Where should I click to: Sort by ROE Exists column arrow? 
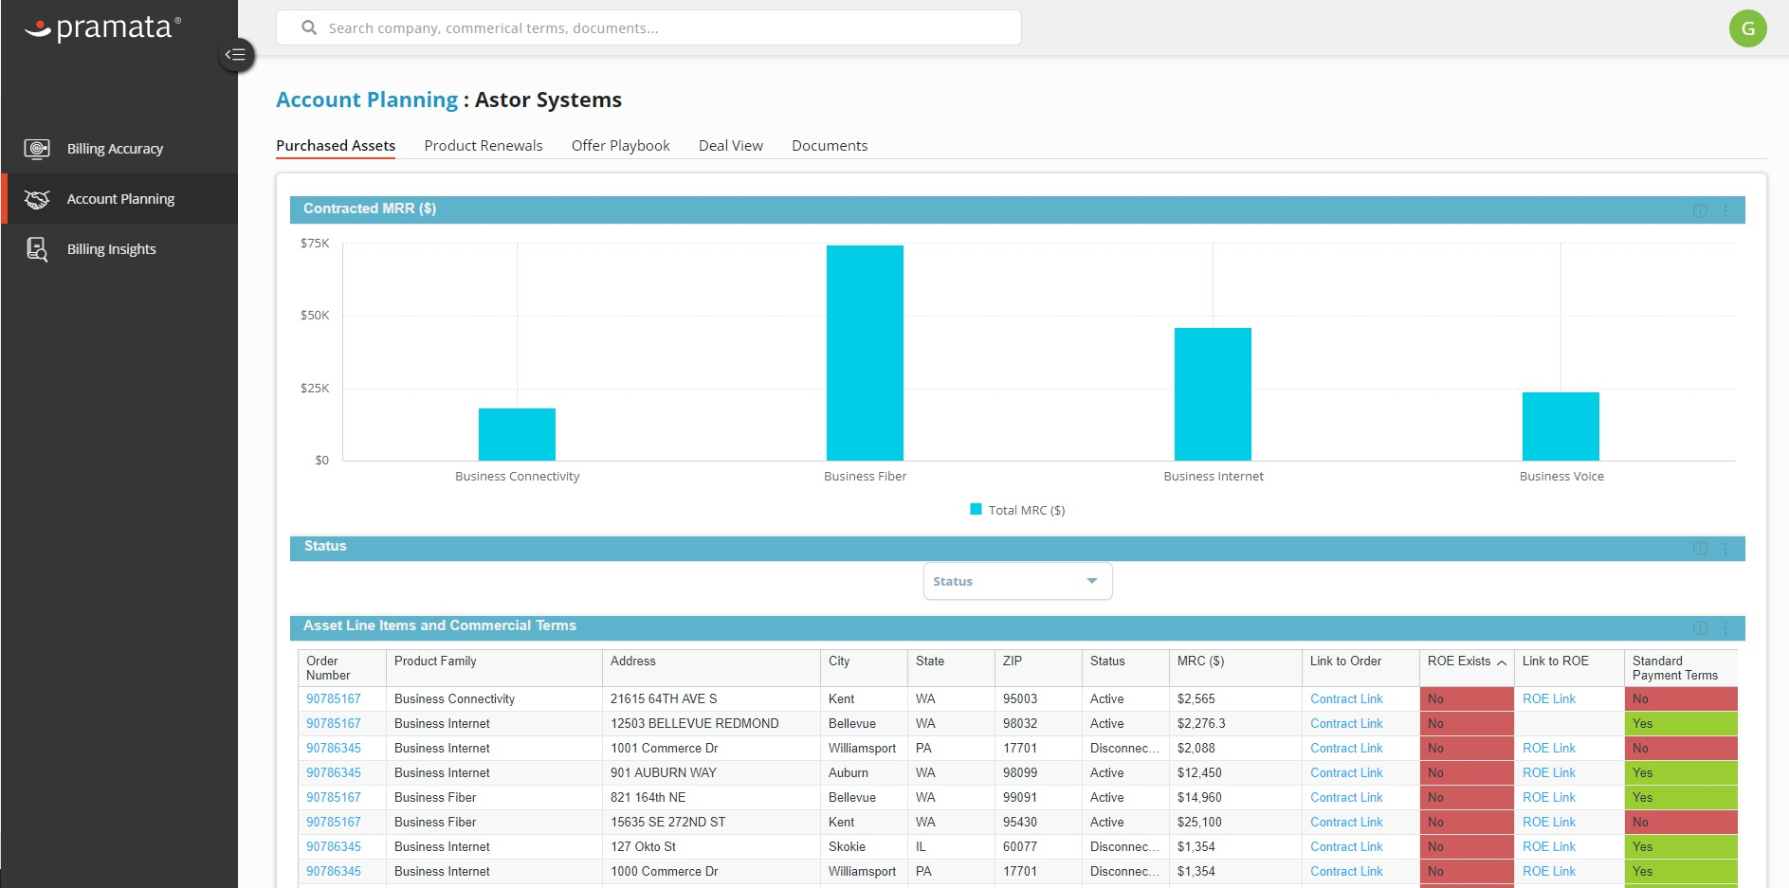pos(1502,662)
